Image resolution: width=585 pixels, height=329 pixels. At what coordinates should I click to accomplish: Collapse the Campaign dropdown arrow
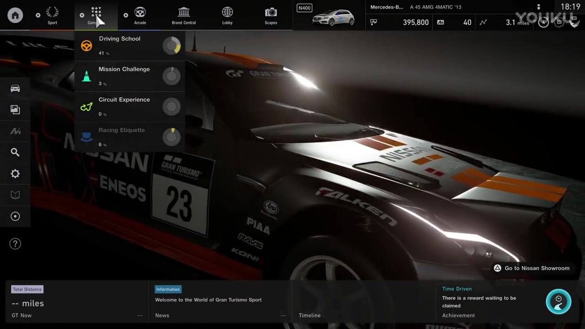pos(82,15)
